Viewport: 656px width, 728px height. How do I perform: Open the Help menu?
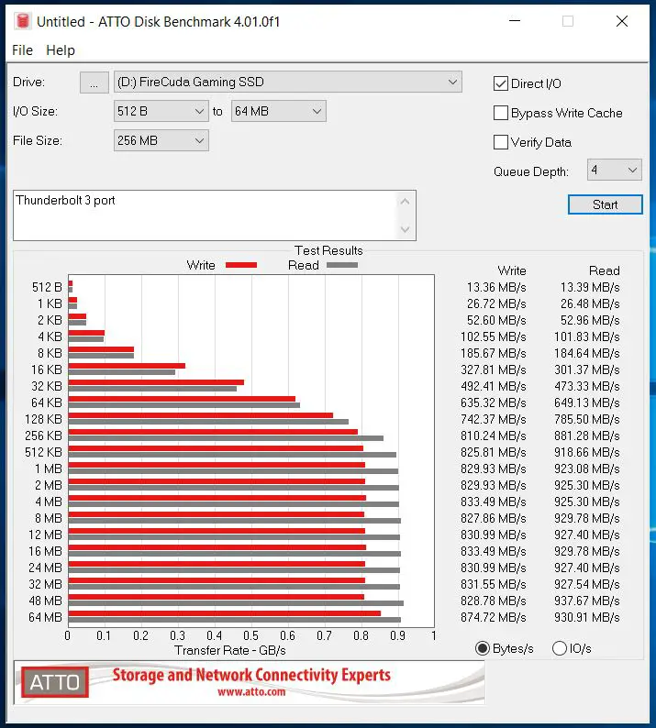pos(61,50)
